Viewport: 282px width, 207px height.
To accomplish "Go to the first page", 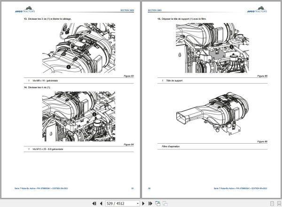I will point(94,203).
